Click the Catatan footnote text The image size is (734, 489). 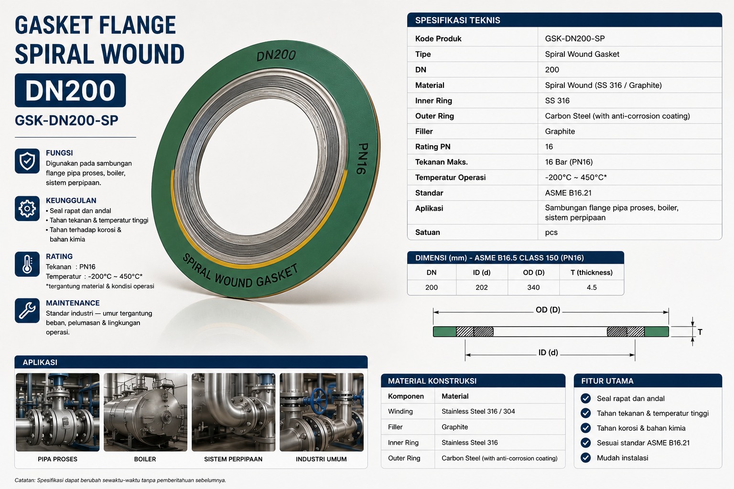tap(120, 480)
